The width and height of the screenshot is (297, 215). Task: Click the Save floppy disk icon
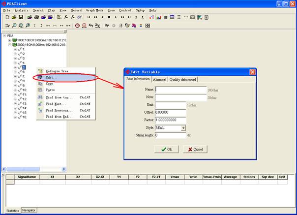[x=20, y=17]
